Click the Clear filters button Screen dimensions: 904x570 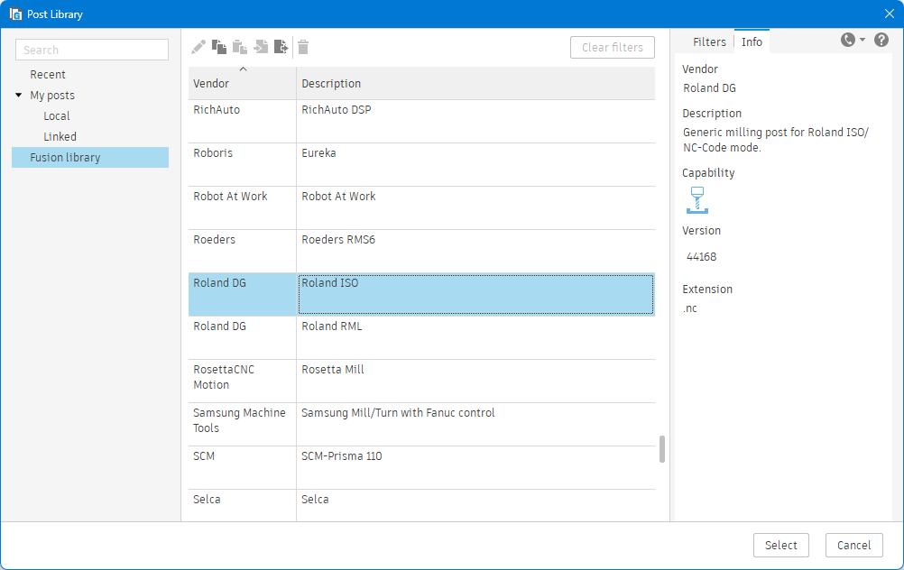(x=613, y=47)
